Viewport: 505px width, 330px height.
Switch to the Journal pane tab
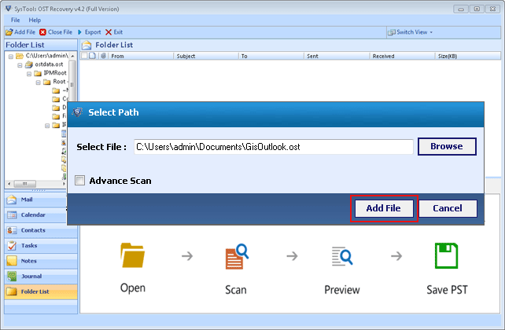click(x=41, y=276)
